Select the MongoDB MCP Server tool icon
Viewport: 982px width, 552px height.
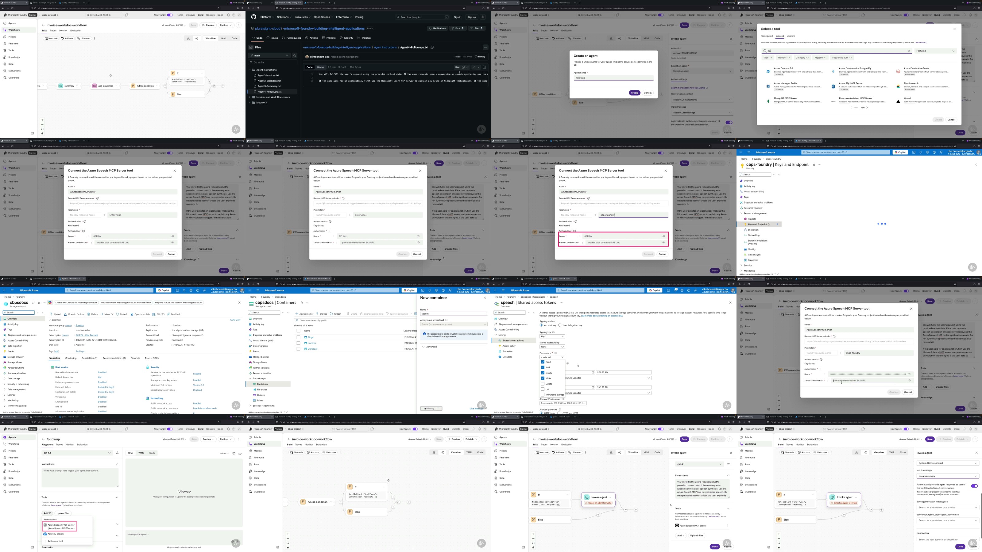click(768, 101)
